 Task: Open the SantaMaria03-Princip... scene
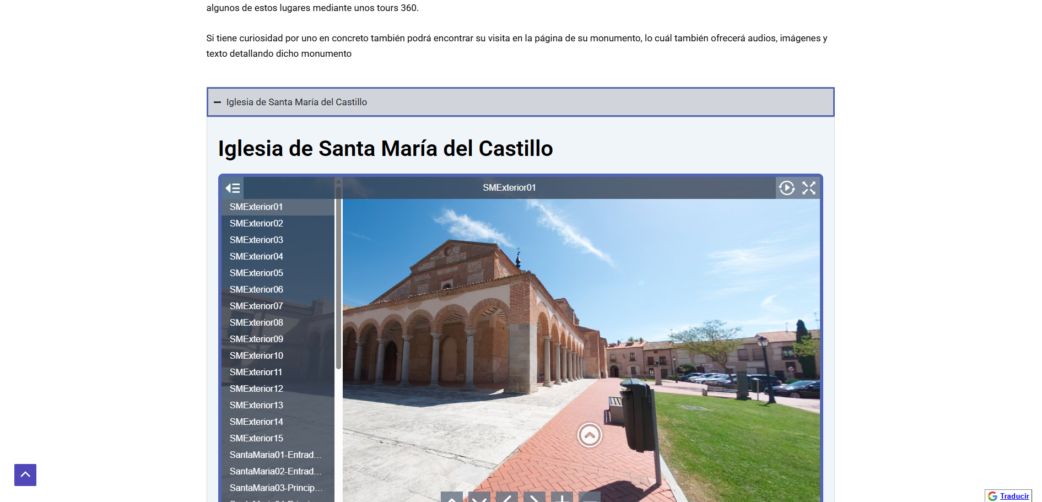pos(278,488)
